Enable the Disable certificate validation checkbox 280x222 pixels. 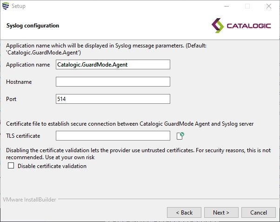(11, 166)
